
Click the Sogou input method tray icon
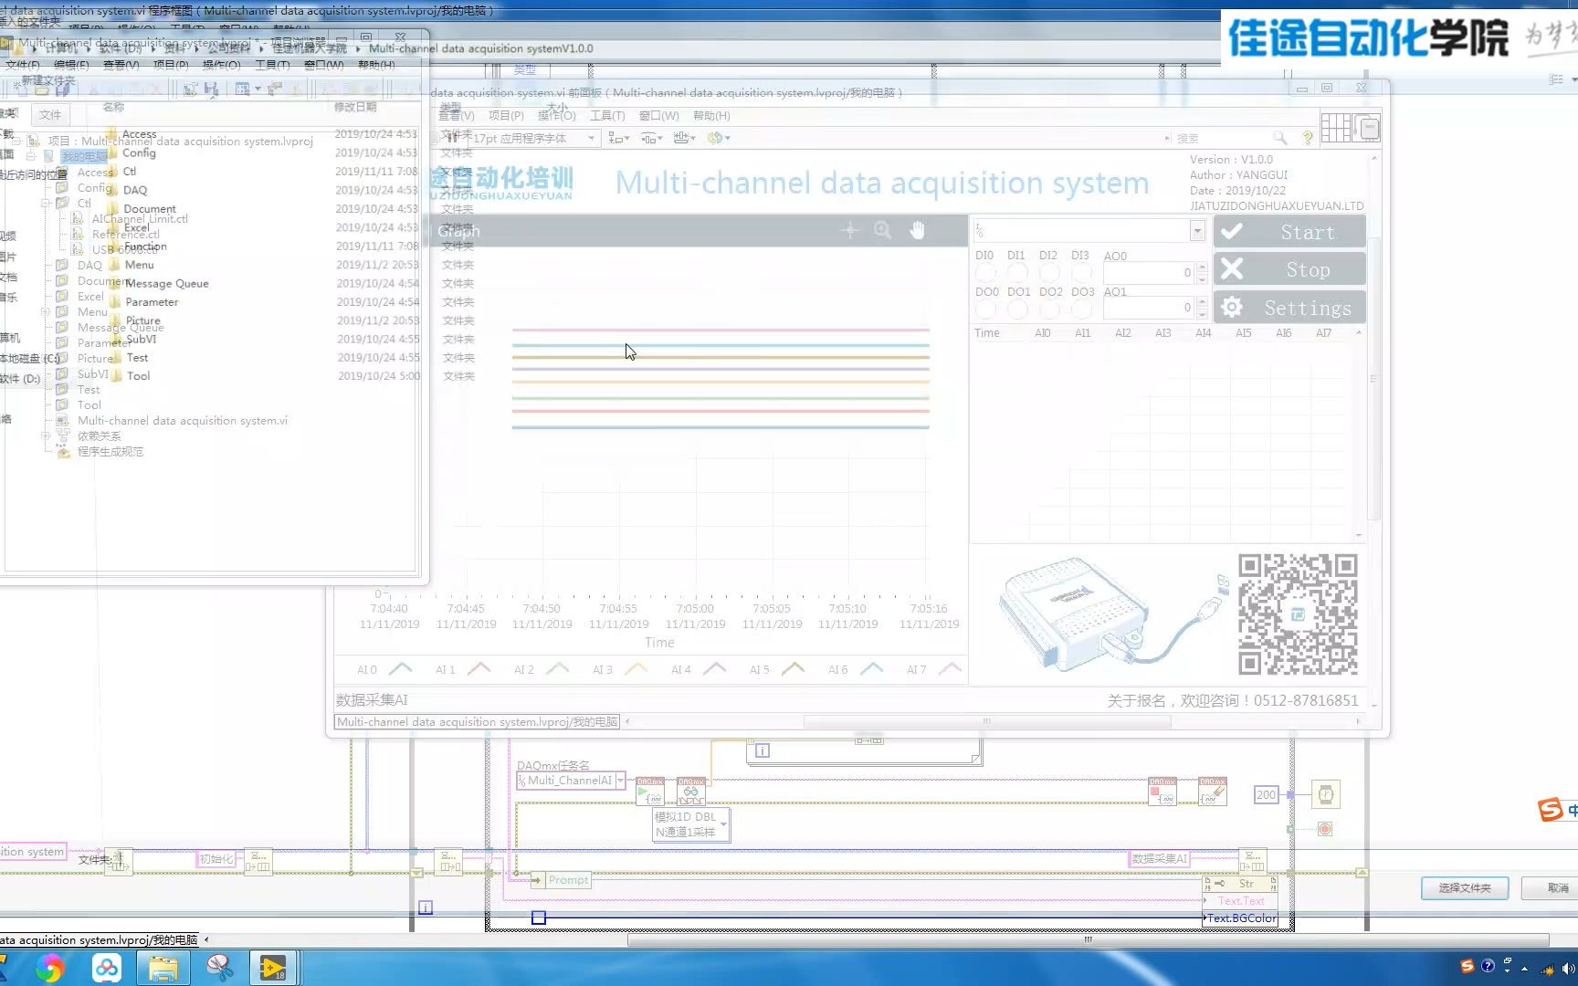click(1467, 966)
